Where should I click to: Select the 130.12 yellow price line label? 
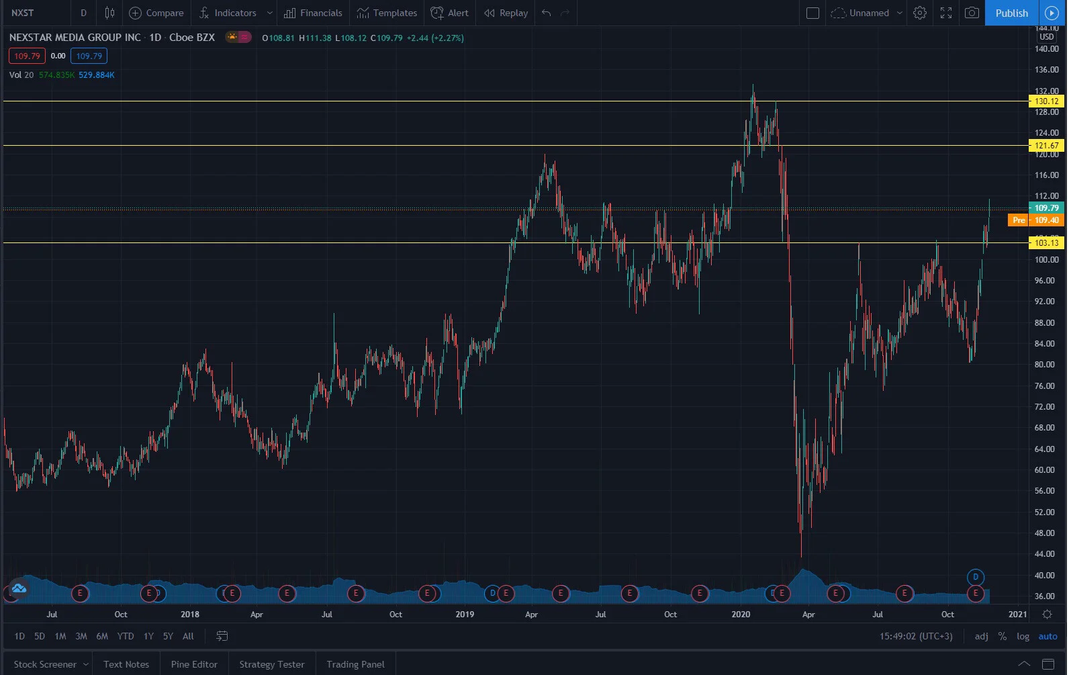pos(1046,101)
